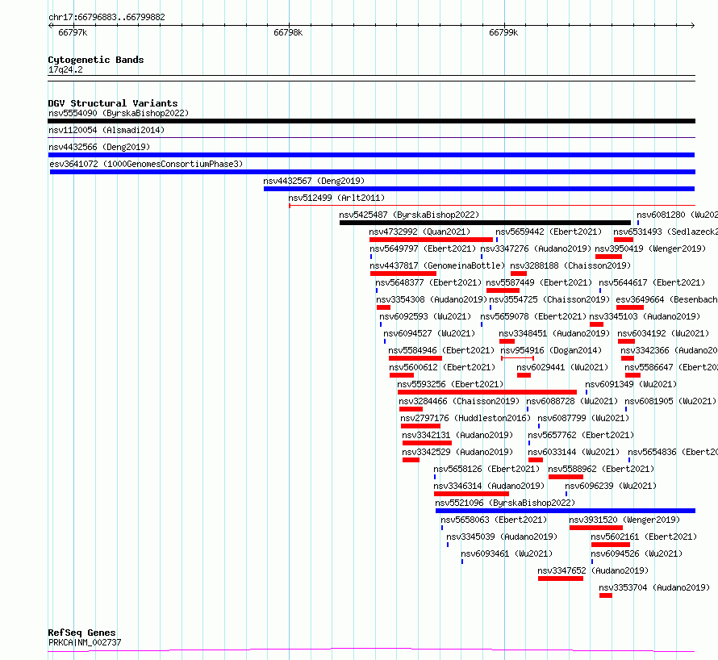Click nsv5600612 (Ebert2021) label

[442, 367]
